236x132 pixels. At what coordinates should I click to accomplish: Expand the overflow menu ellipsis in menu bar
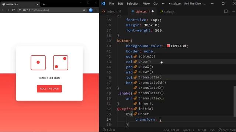[x=164, y=4]
